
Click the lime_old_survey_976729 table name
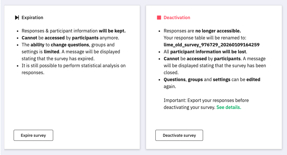pyautogui.click(x=211, y=45)
